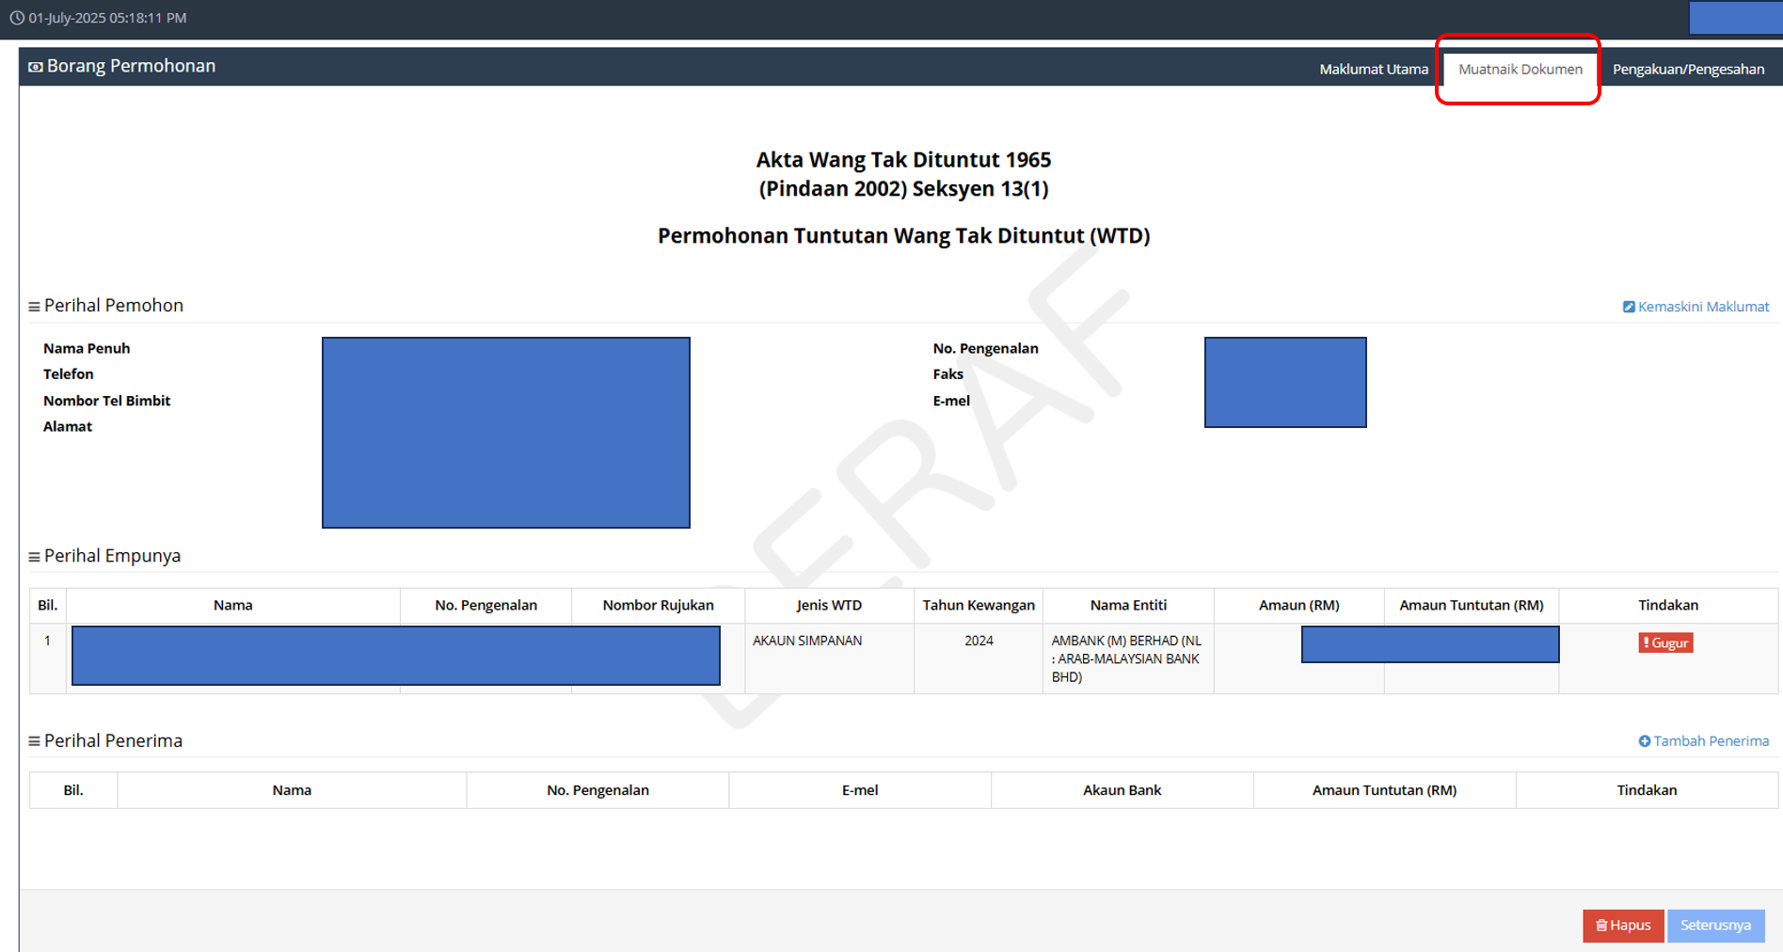The image size is (1783, 952).
Task: Open the Muatnaik Dokumen tab
Action: [1520, 69]
